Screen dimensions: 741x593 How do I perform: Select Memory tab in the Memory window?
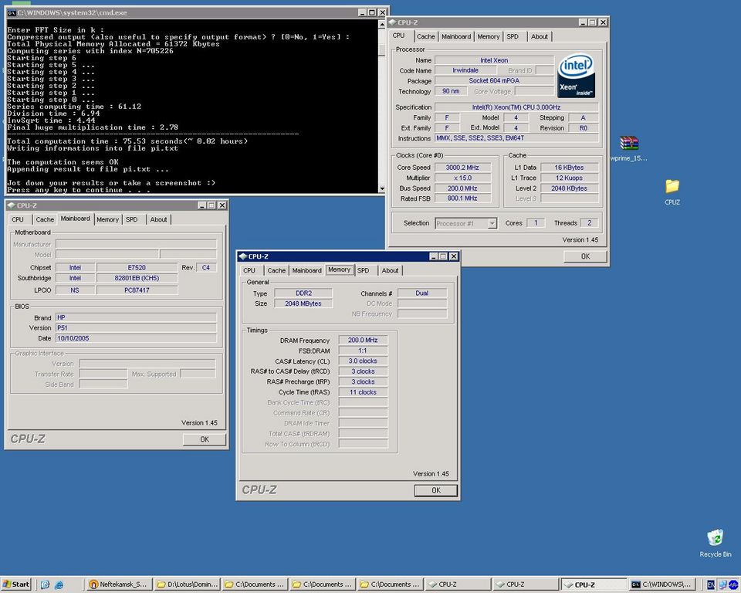(x=340, y=269)
